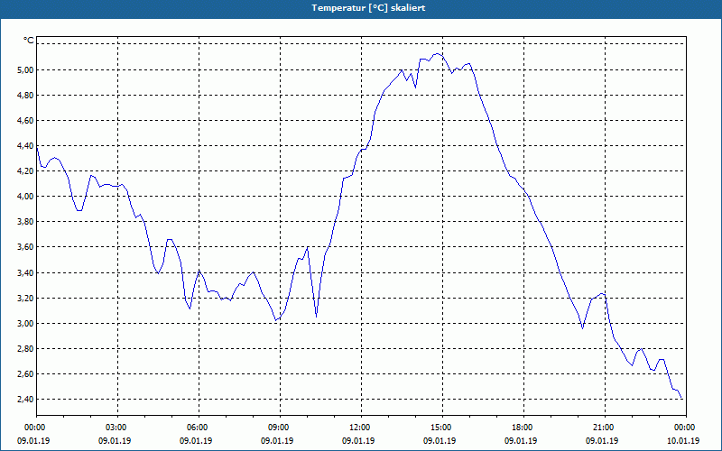Select the 21:00 time label
Image resolution: width=722 pixels, height=451 pixels.
[x=605, y=428]
